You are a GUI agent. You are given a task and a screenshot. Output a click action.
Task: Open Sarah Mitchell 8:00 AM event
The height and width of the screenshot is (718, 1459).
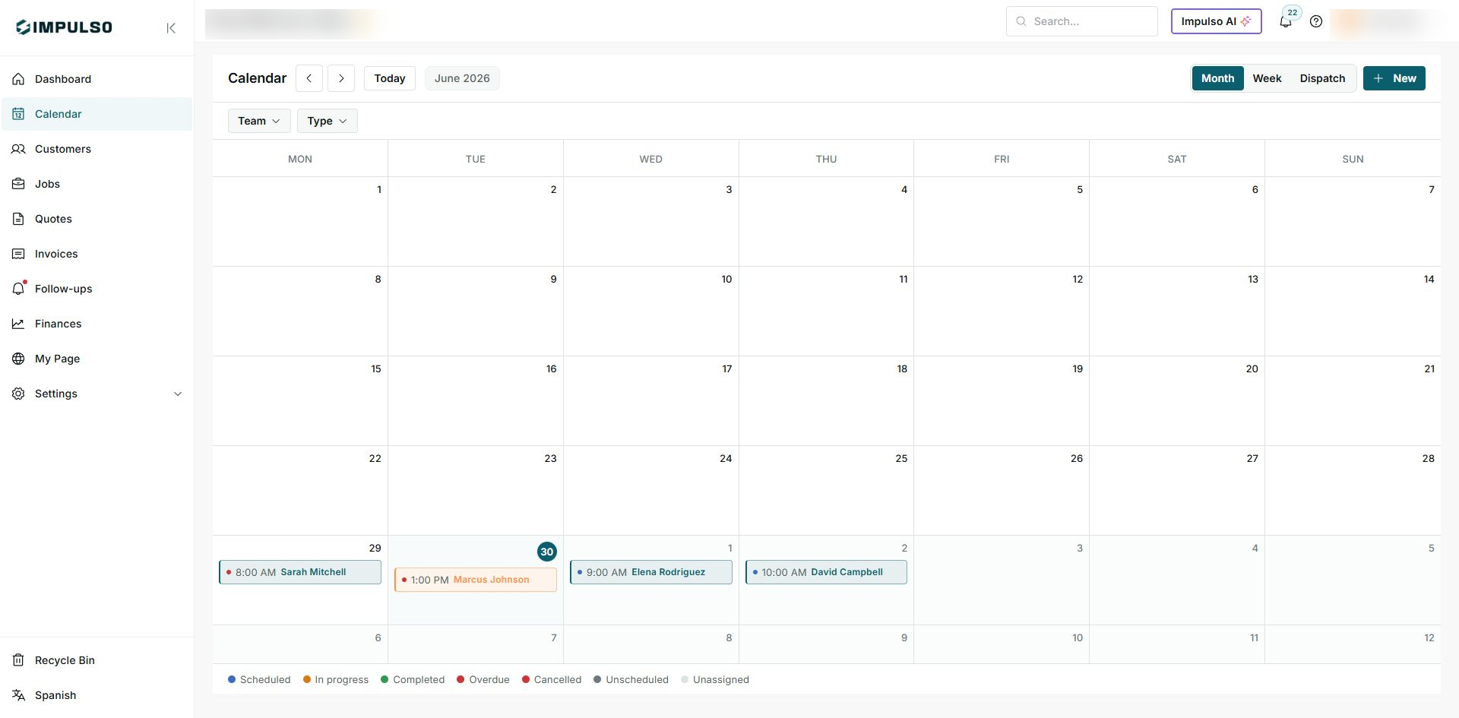click(x=300, y=572)
